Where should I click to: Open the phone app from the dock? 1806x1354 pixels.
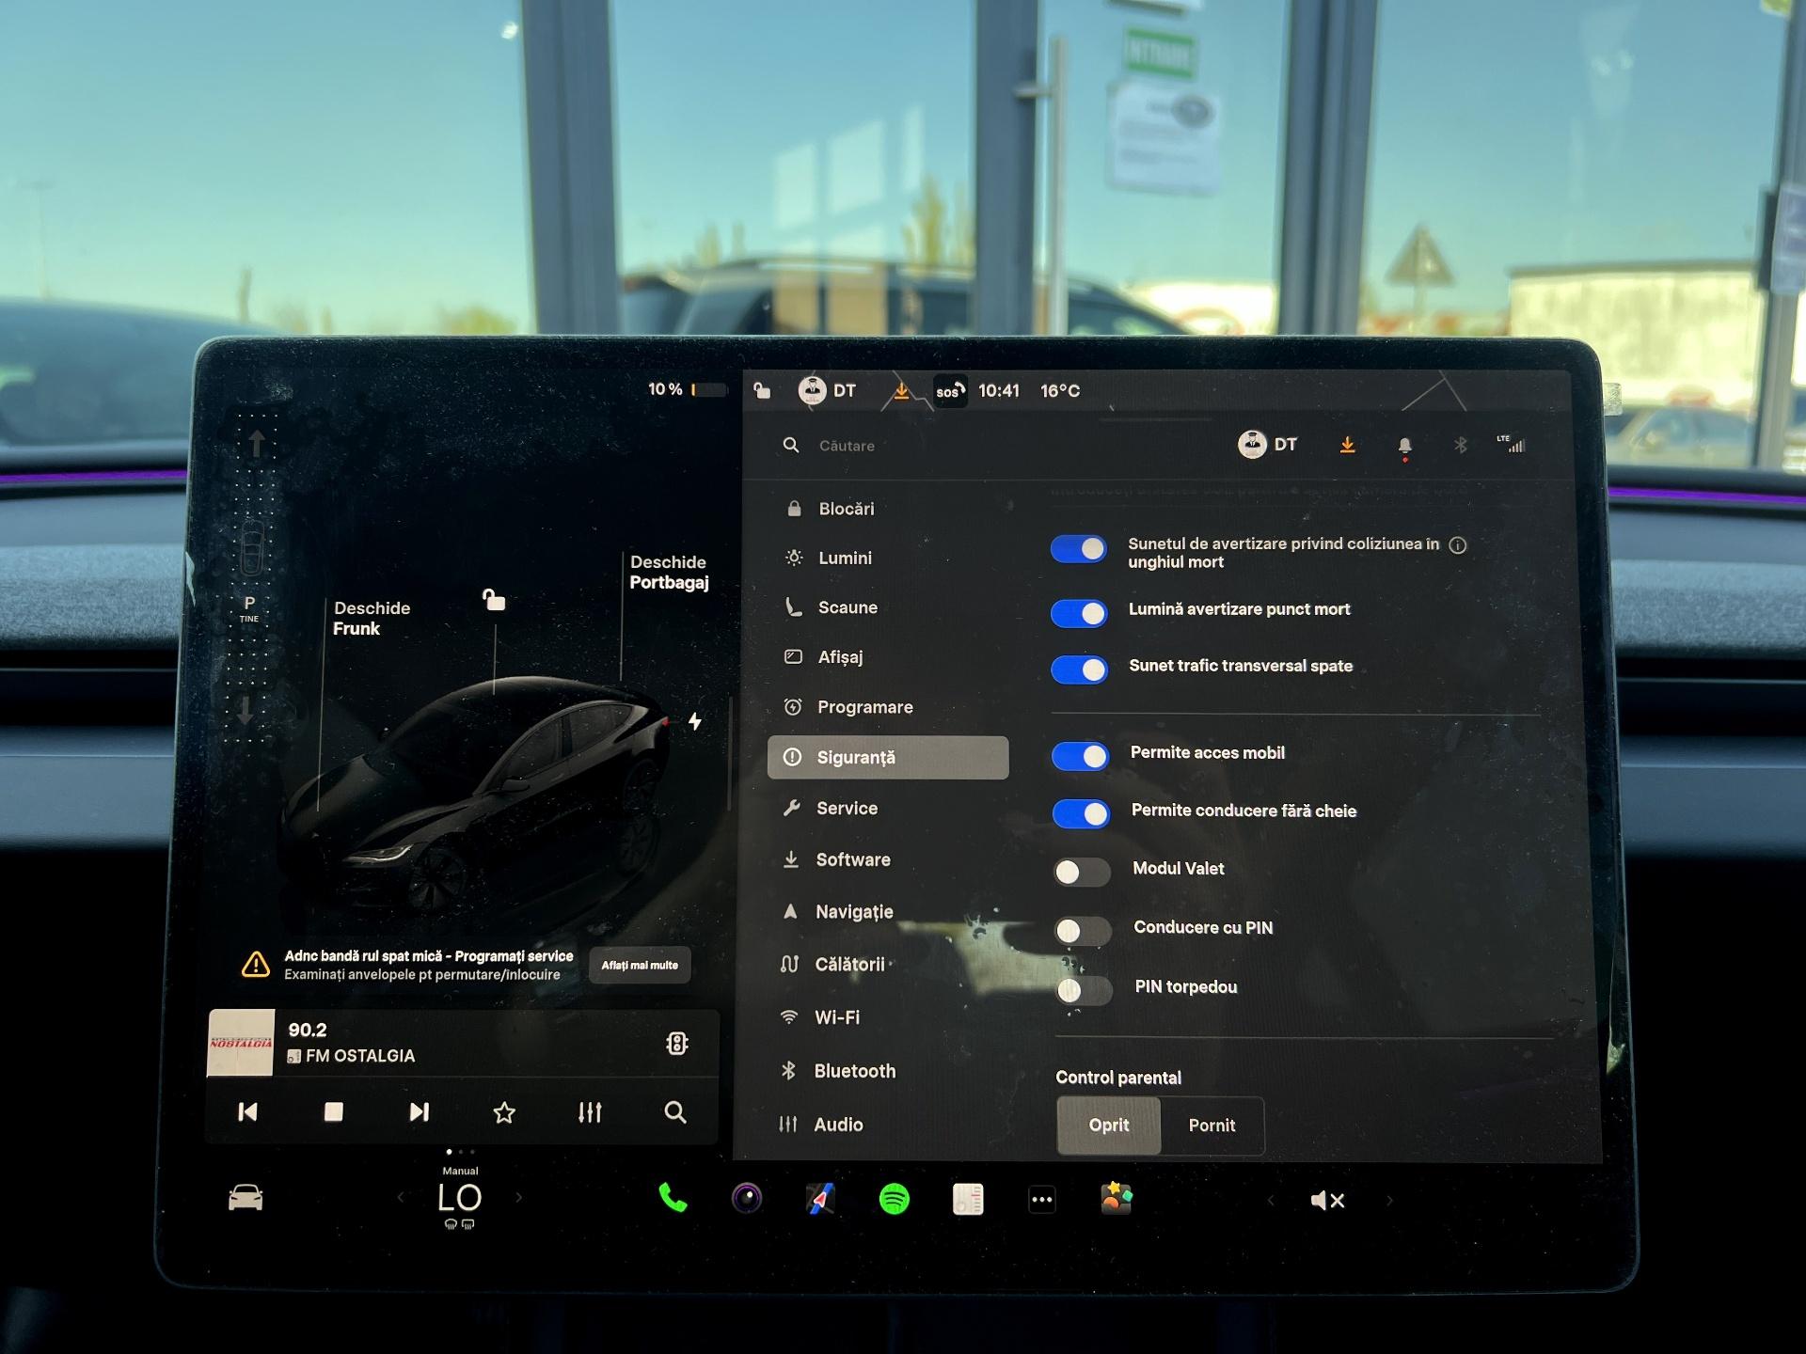tap(672, 1200)
